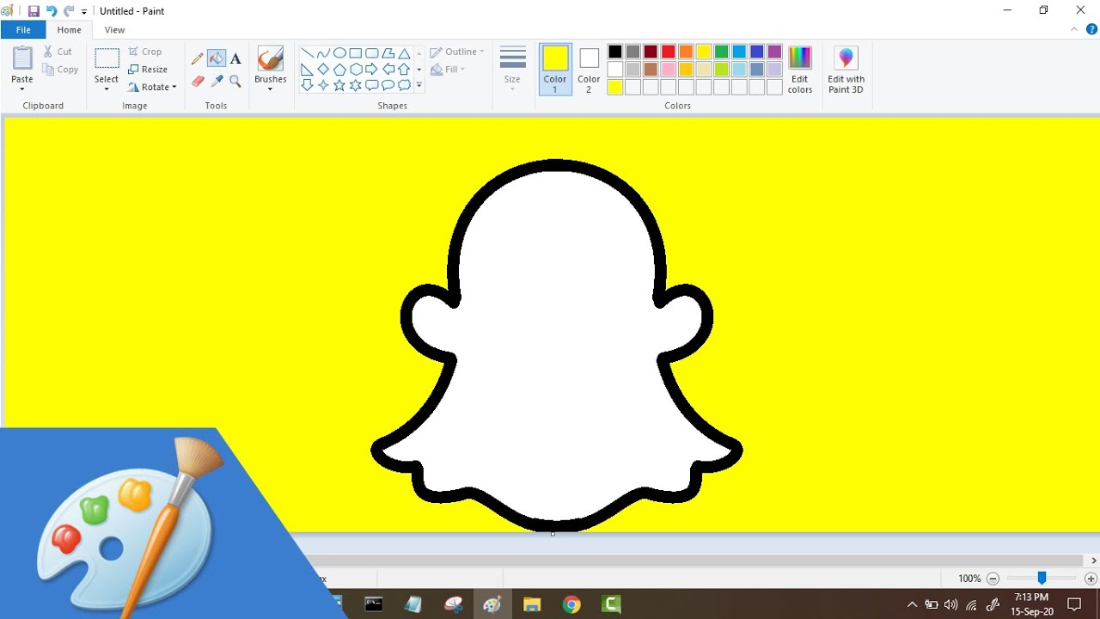Switch to the View tab

click(x=114, y=30)
